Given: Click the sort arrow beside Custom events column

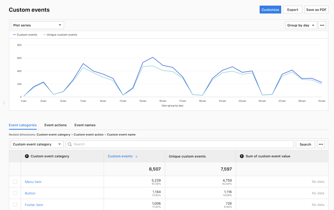Looking at the screenshot, I should click(x=136, y=156).
